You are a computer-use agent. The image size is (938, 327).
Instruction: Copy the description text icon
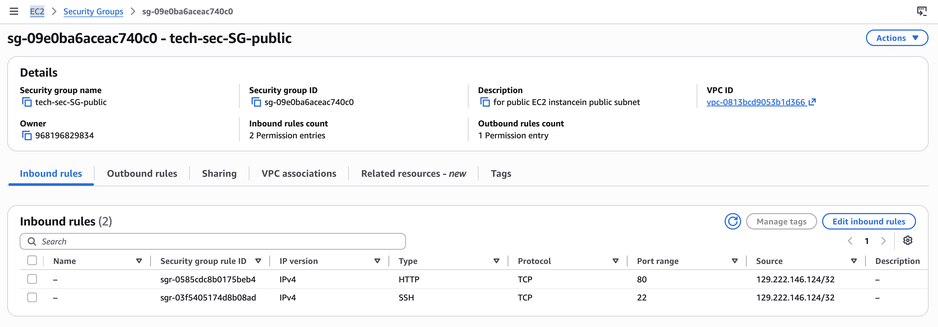click(x=485, y=102)
